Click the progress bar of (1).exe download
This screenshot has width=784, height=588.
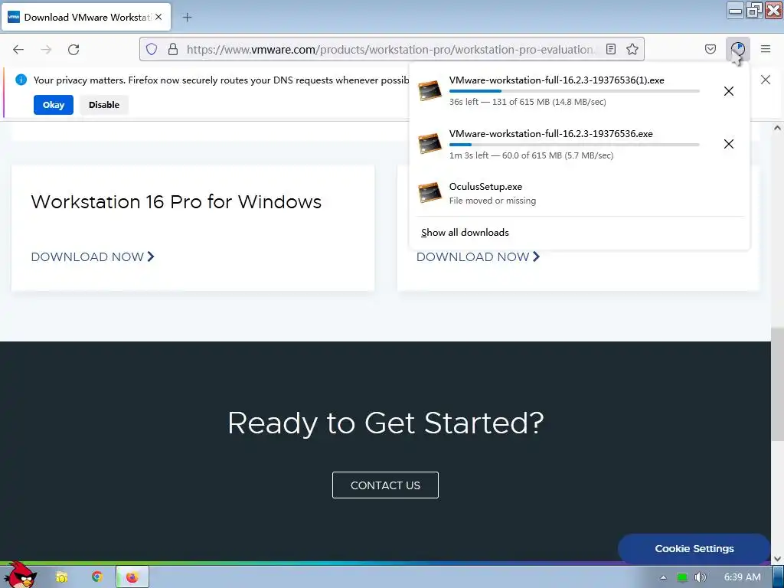point(574,91)
